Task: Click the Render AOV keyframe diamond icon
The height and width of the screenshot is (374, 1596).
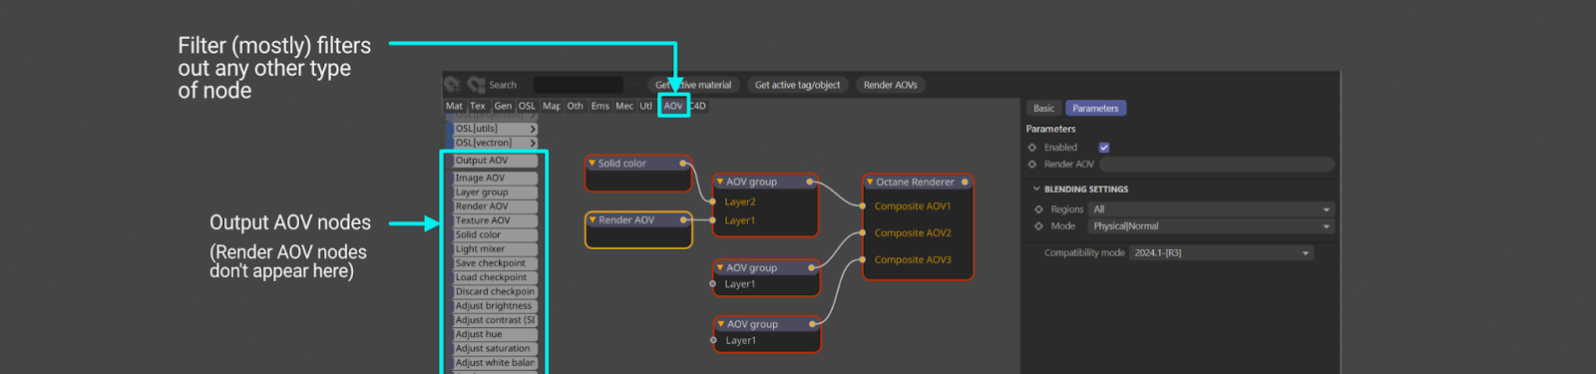Action: (x=1032, y=165)
